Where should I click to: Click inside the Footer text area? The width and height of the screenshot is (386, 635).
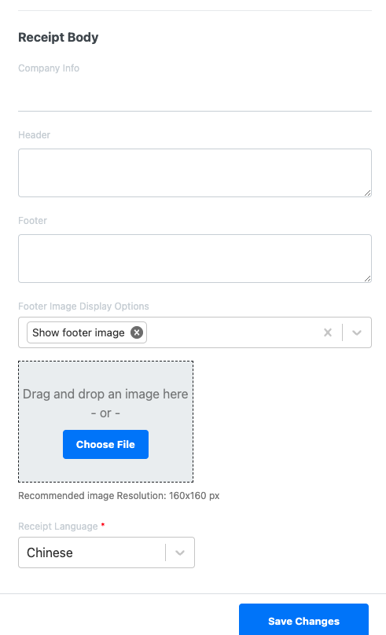click(x=195, y=259)
